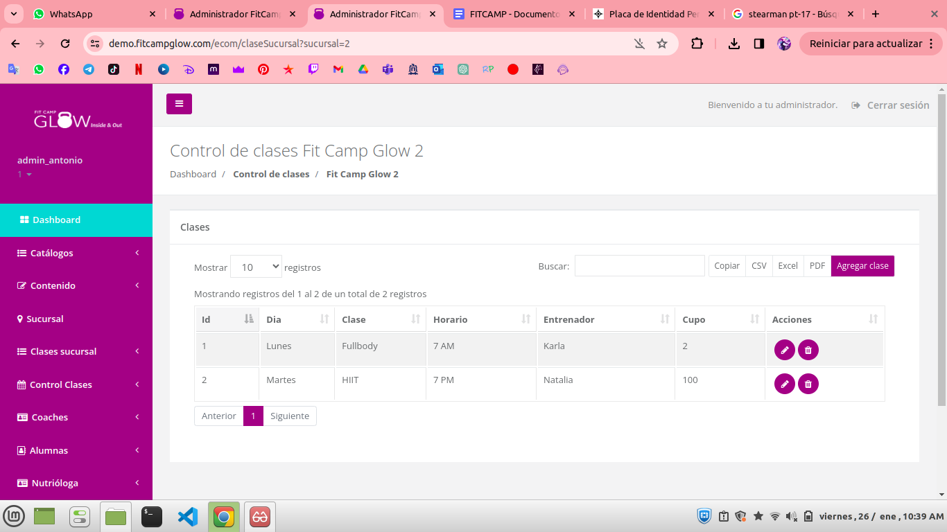Delete the Fullbody class with trash icon
The image size is (947, 532).
808,350
